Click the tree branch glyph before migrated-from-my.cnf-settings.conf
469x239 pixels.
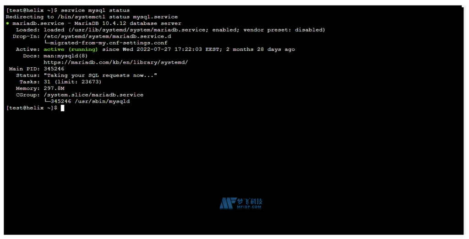click(47, 42)
